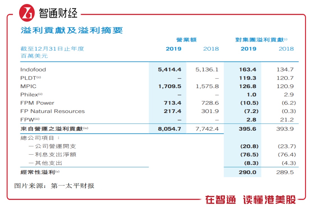This screenshot has height=214, width=315.
Task: Select the title 溢利貢獻及溢利摘要
Action: [72, 30]
